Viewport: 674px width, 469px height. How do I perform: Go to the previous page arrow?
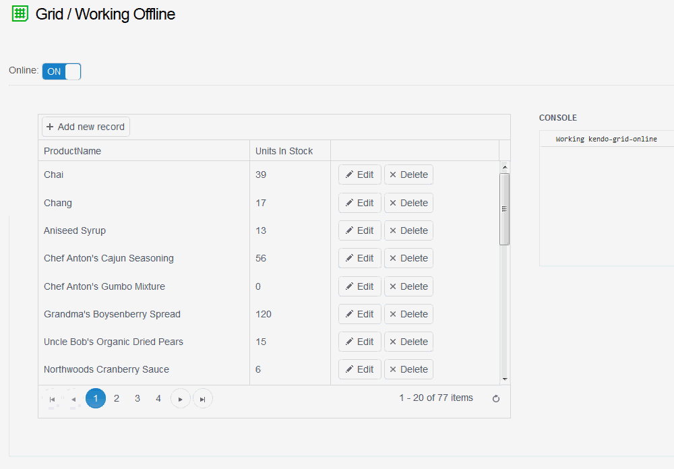[73, 399]
